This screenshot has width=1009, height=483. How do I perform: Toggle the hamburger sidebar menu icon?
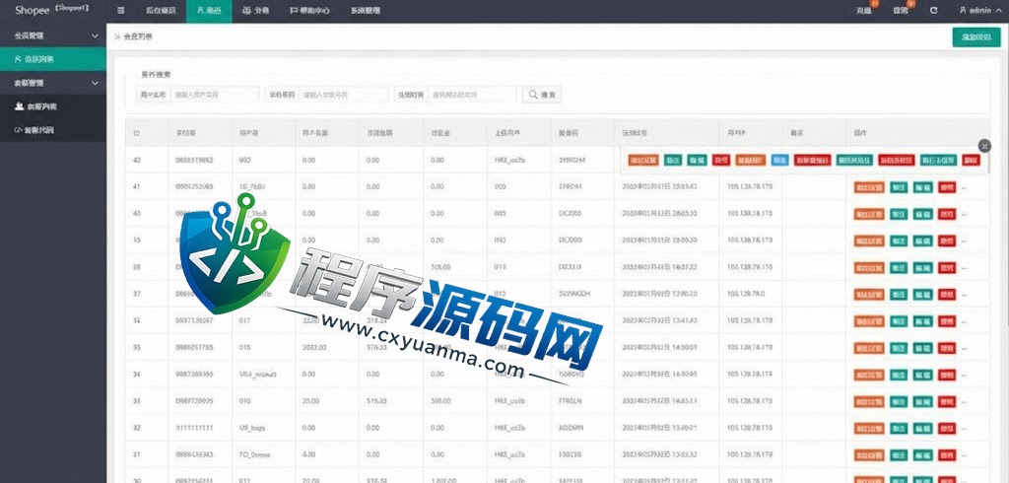[x=121, y=10]
